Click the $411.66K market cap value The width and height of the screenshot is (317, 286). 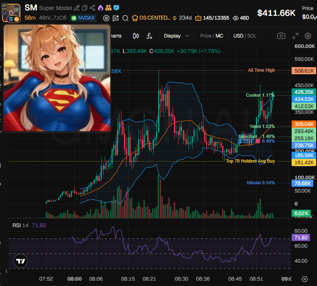(x=276, y=13)
